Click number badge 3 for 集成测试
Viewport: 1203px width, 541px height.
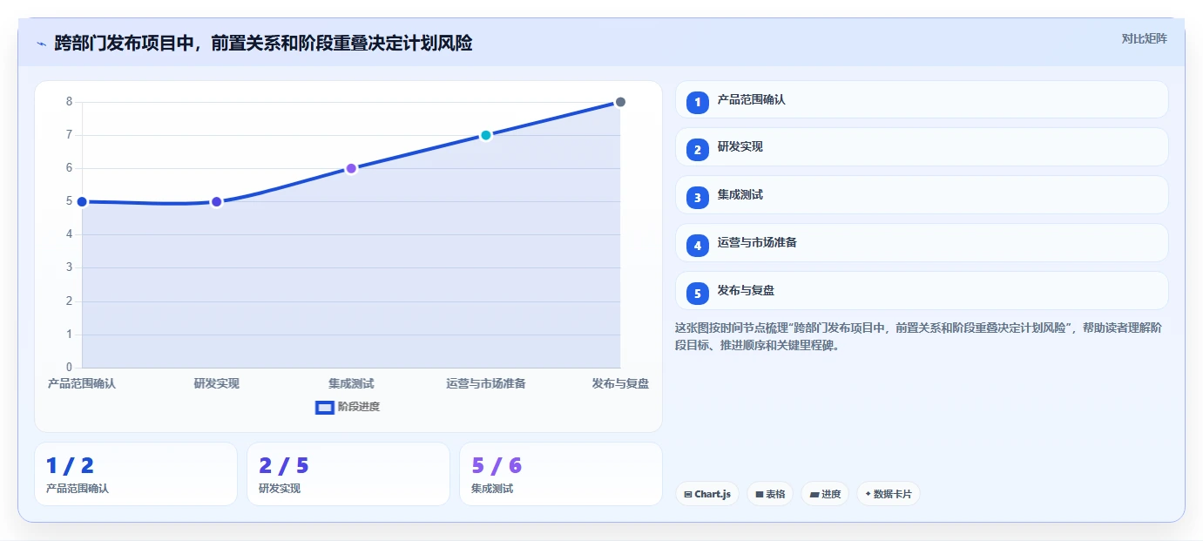697,198
